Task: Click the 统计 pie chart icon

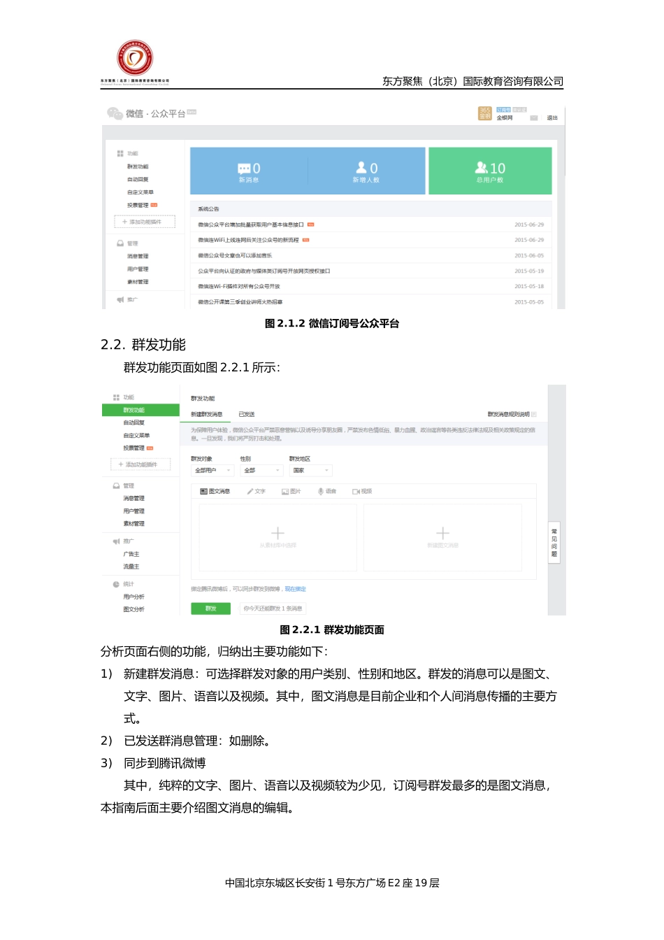Action: click(117, 584)
